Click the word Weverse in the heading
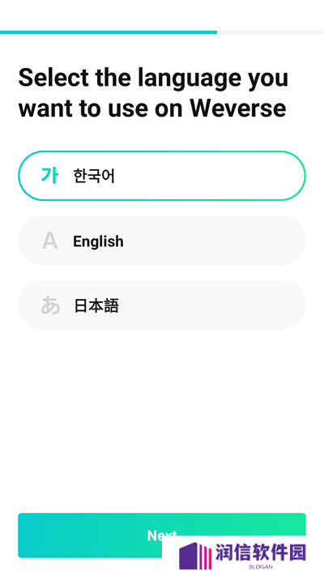The image size is (324, 576). 238,109
